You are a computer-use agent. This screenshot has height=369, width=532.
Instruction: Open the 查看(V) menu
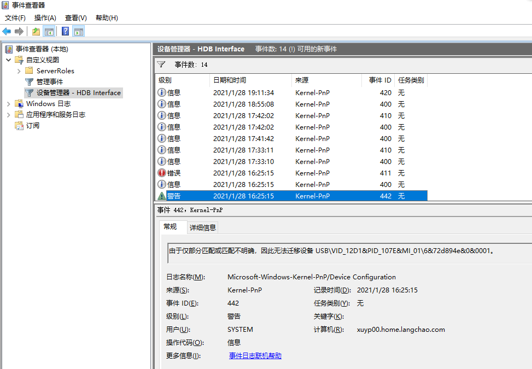(76, 18)
